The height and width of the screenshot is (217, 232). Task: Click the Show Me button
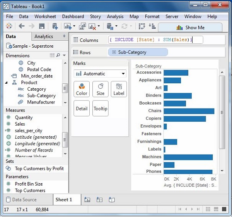click(190, 28)
